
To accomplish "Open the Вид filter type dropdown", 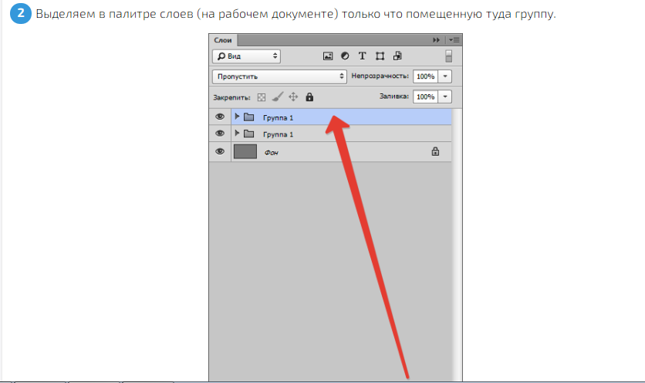I will tap(246, 56).
